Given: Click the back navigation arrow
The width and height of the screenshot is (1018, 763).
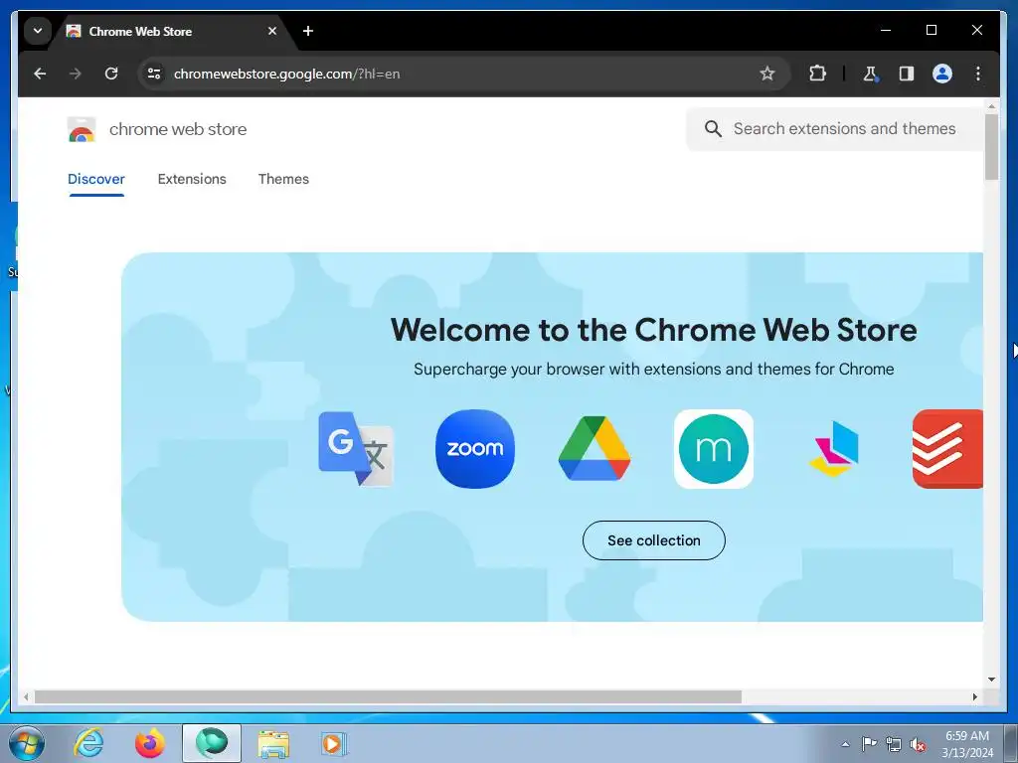Looking at the screenshot, I should (x=40, y=74).
